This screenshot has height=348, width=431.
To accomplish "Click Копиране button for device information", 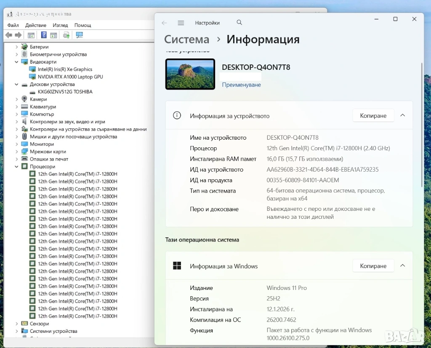I will pyautogui.click(x=373, y=116).
